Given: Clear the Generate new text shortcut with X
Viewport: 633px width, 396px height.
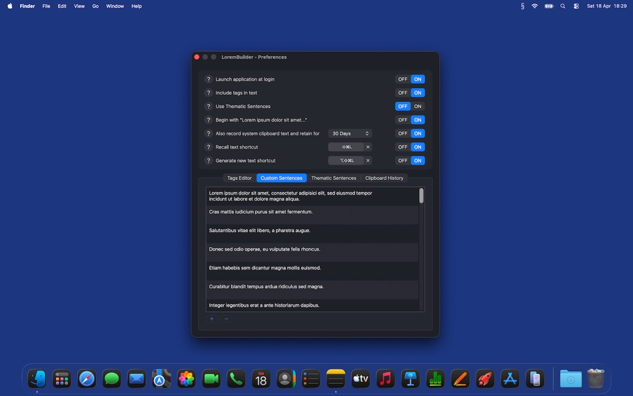Looking at the screenshot, I should [x=368, y=161].
